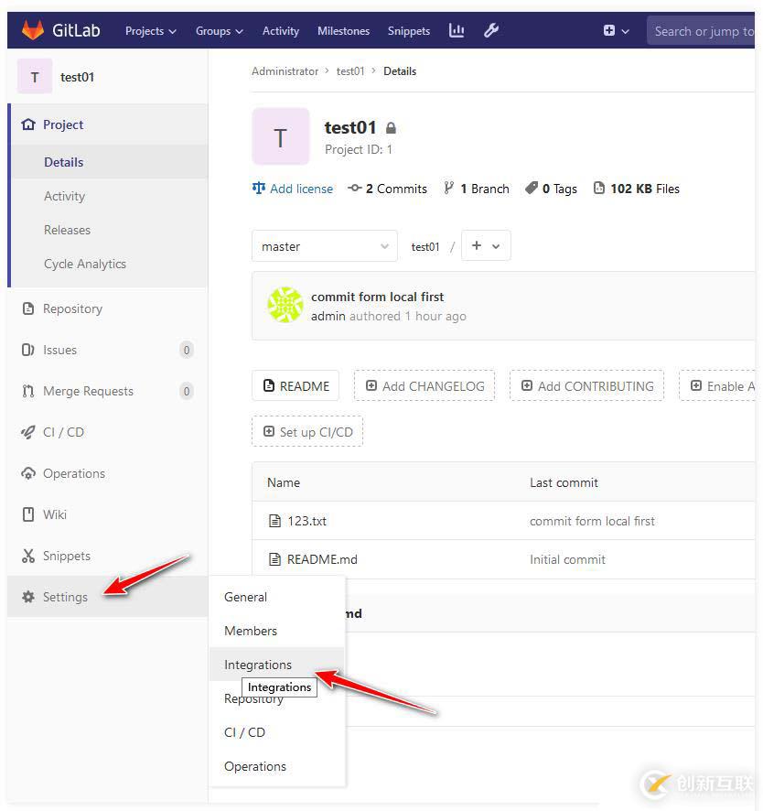This screenshot has width=763, height=811.
Task: Click the Project home icon
Action: (x=28, y=124)
